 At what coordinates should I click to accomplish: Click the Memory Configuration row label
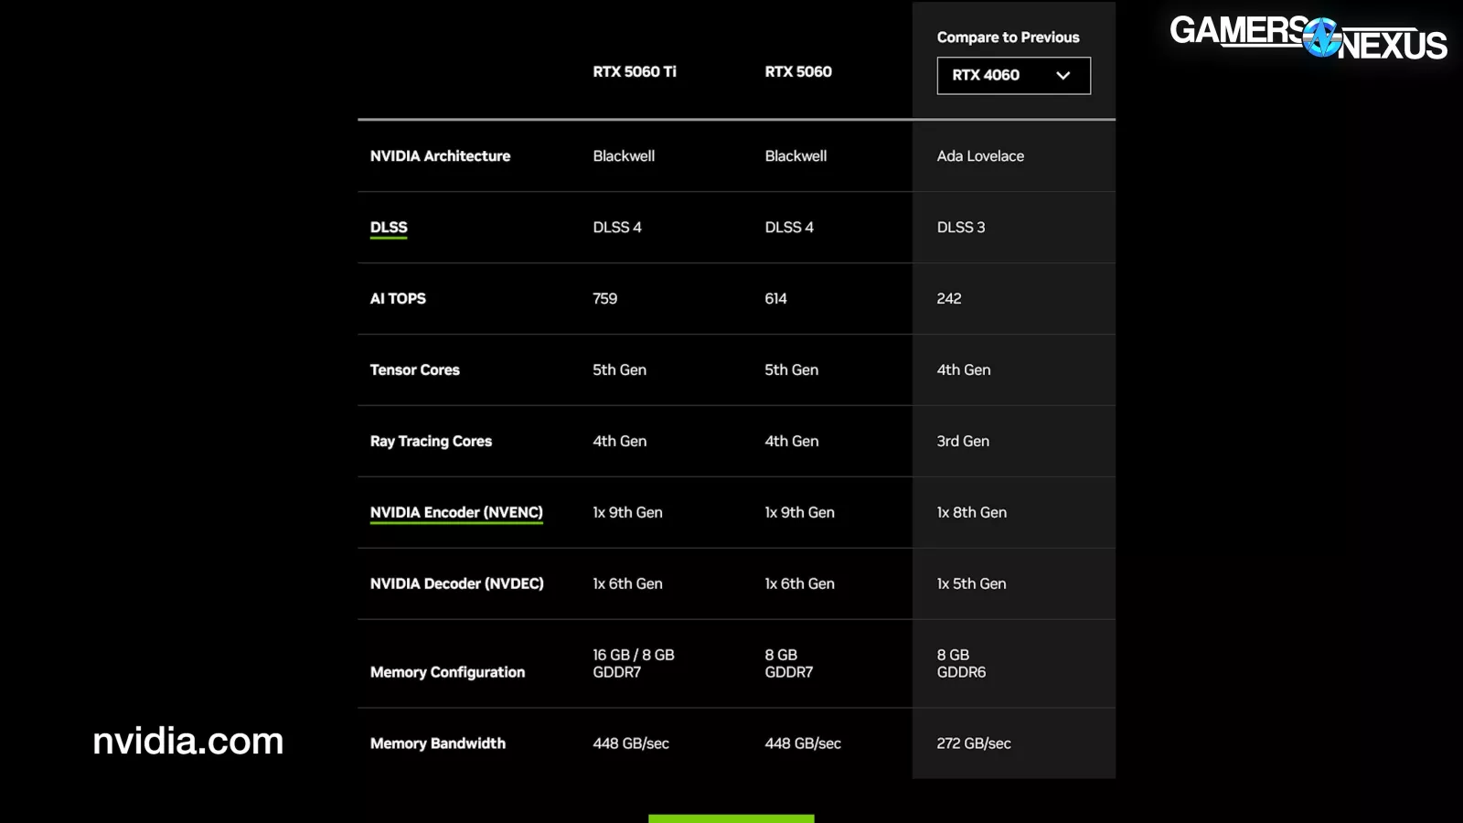(x=447, y=672)
